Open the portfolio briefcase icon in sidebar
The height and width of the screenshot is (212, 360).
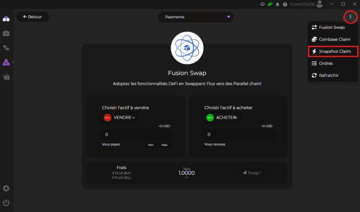coord(6,34)
